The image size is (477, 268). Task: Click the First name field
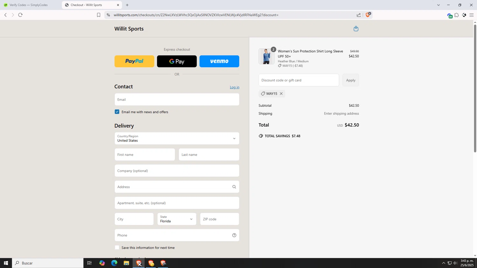(145, 155)
